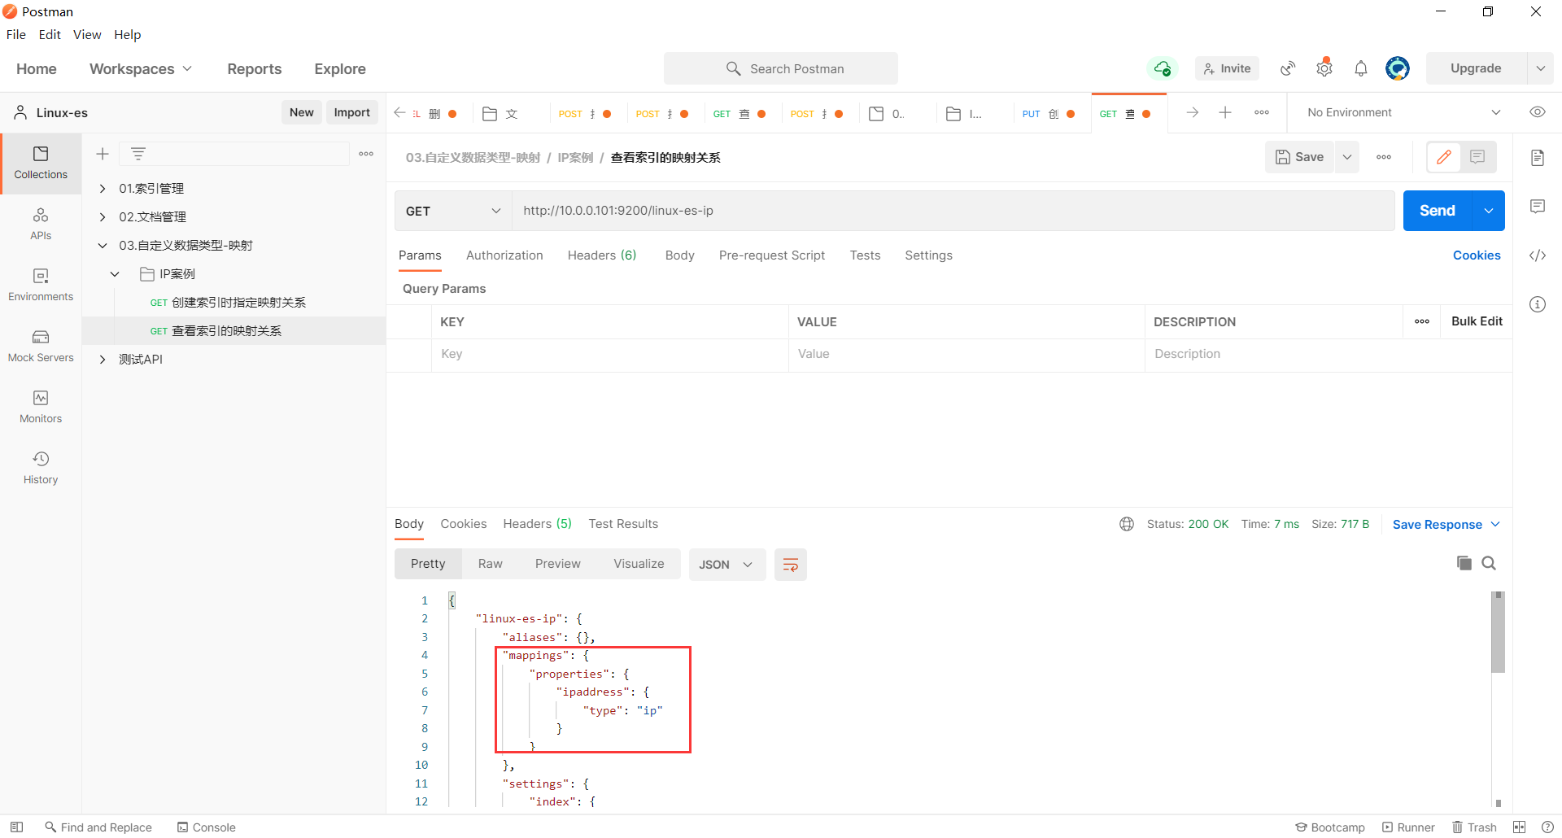Open the code snippet pane icon
The image size is (1562, 838).
tap(1538, 255)
